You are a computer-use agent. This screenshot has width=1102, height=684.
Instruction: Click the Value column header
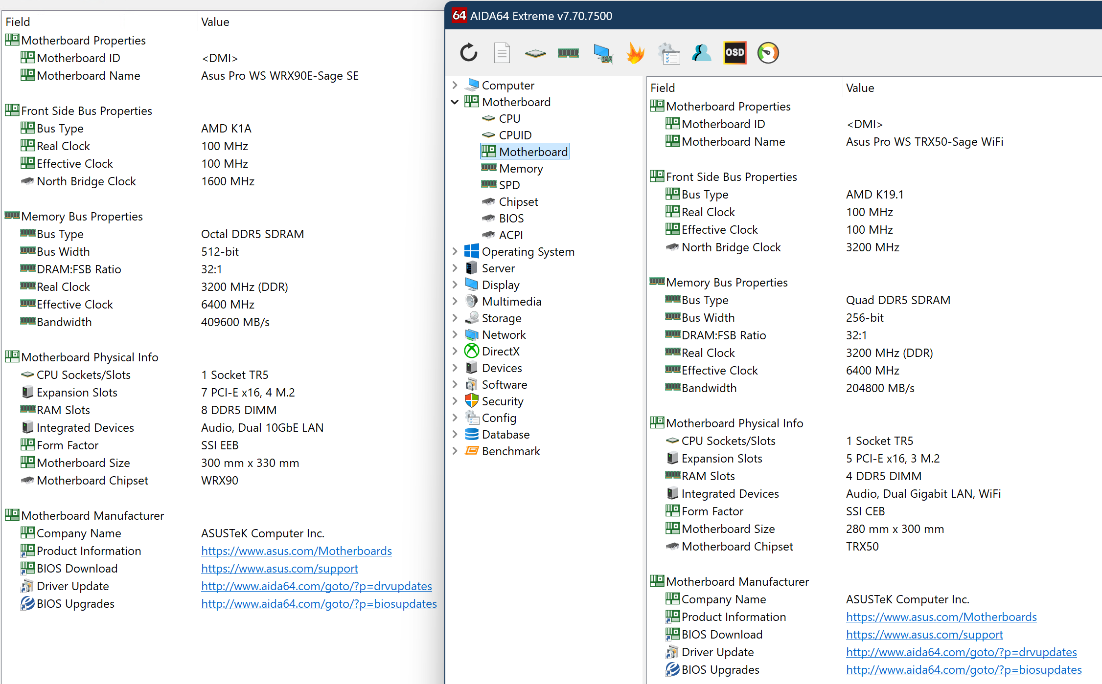860,88
